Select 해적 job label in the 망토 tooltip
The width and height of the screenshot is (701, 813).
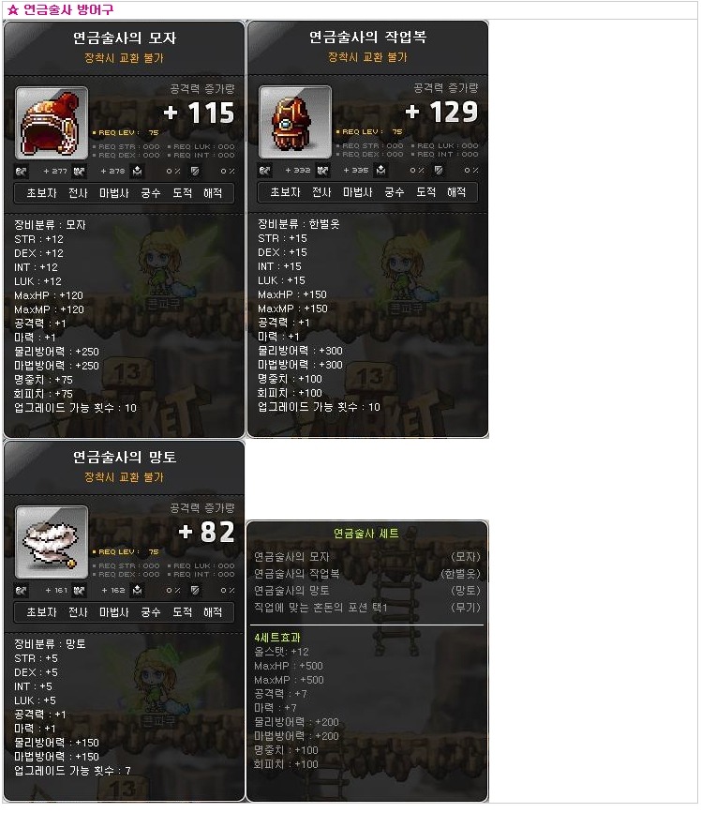pyautogui.click(x=213, y=612)
